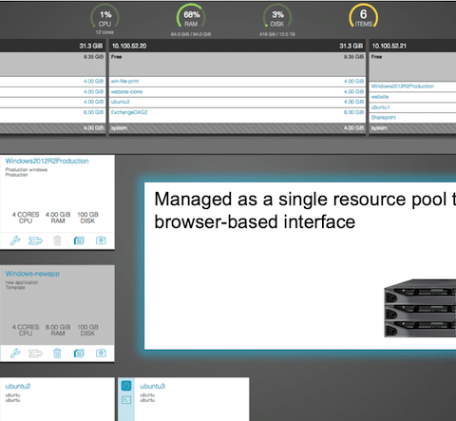
Task: Open the ITEMS gauge showing 6
Action: pos(363,16)
